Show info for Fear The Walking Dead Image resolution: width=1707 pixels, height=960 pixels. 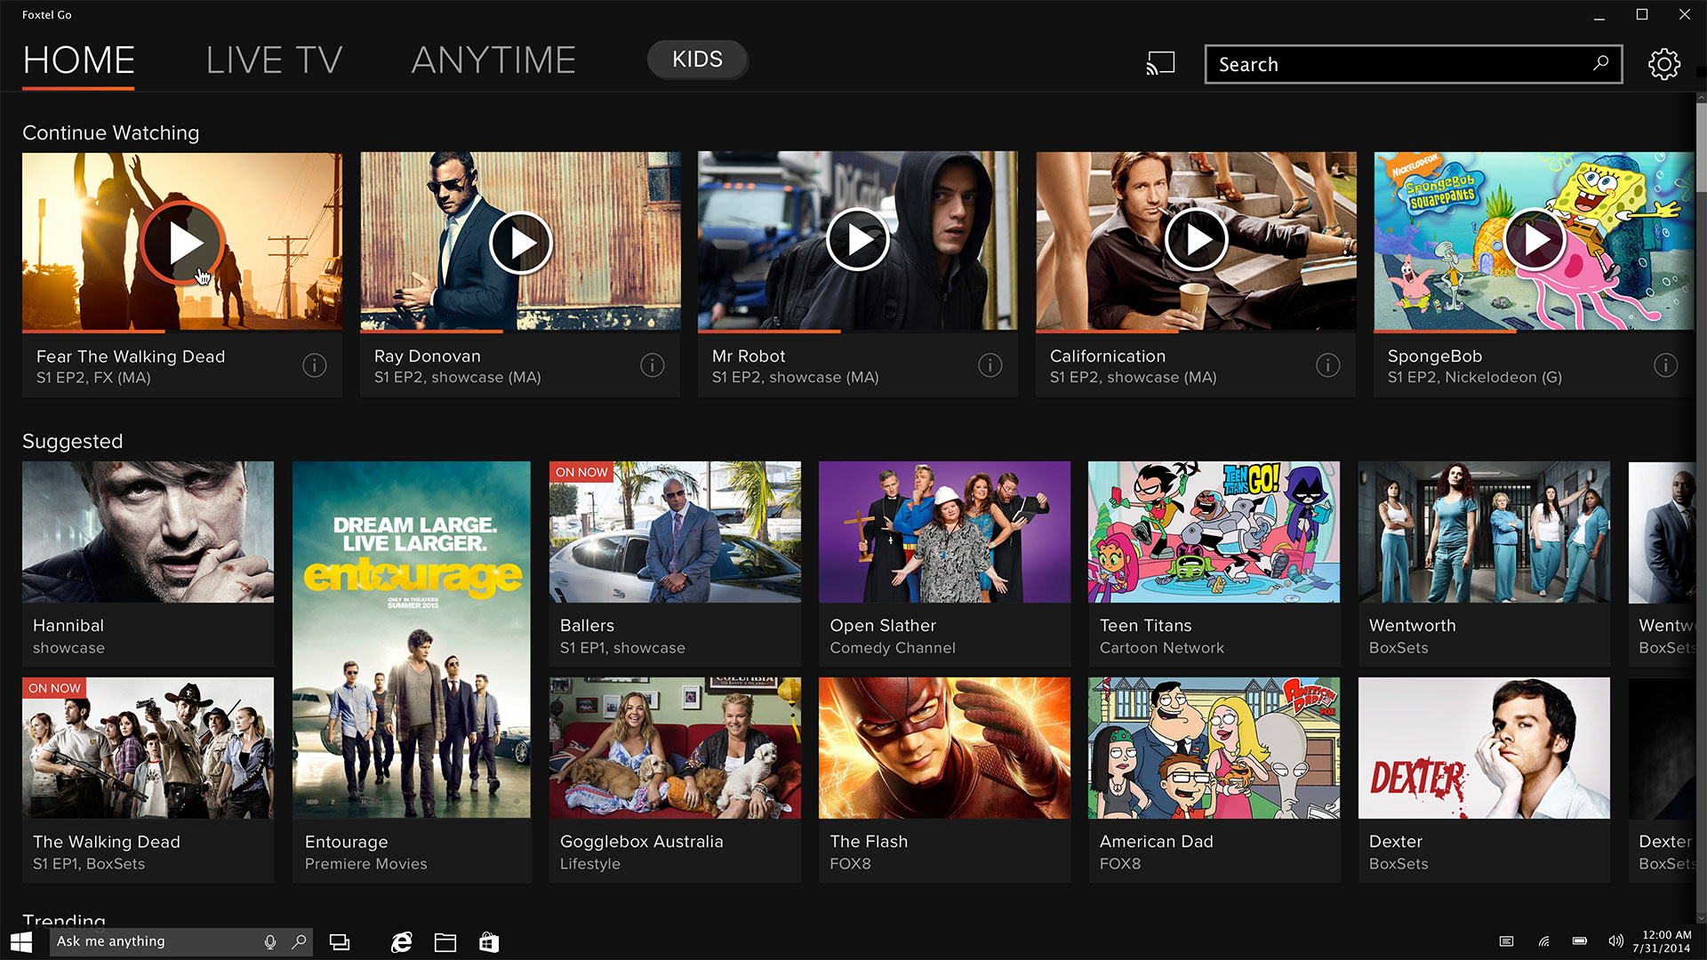pyautogui.click(x=314, y=365)
